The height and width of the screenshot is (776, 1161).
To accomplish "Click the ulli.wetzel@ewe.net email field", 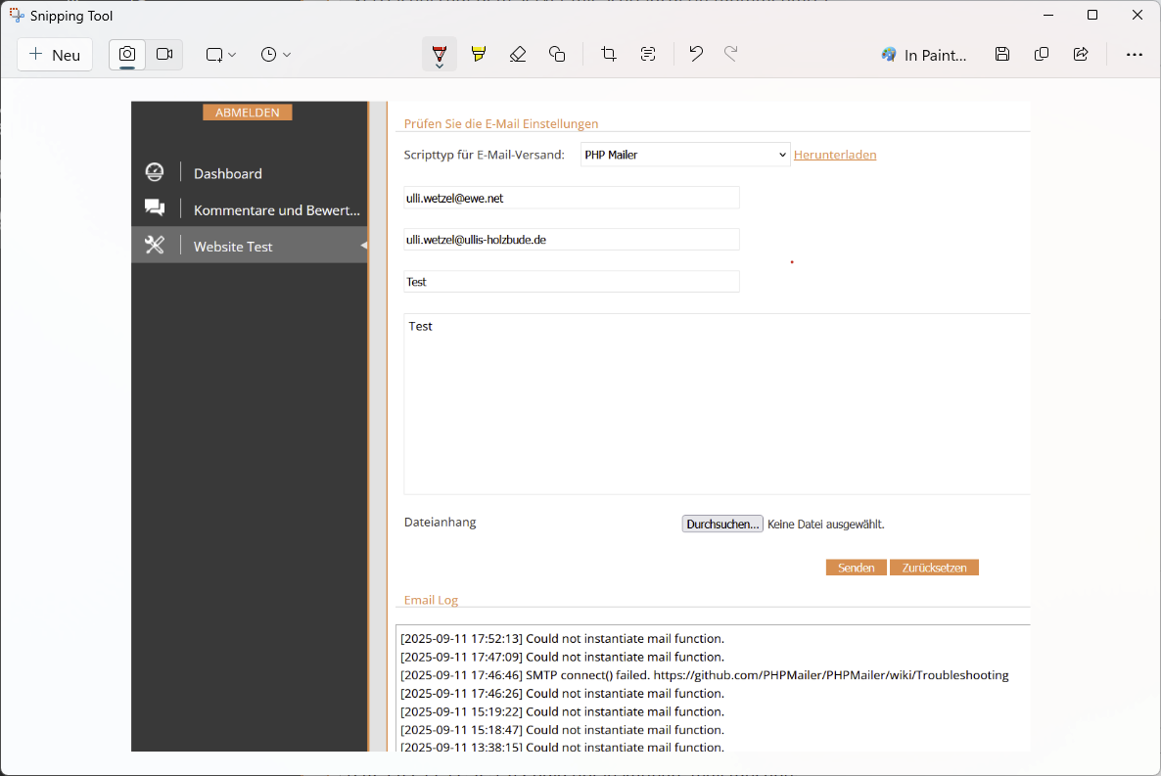I will pos(571,198).
